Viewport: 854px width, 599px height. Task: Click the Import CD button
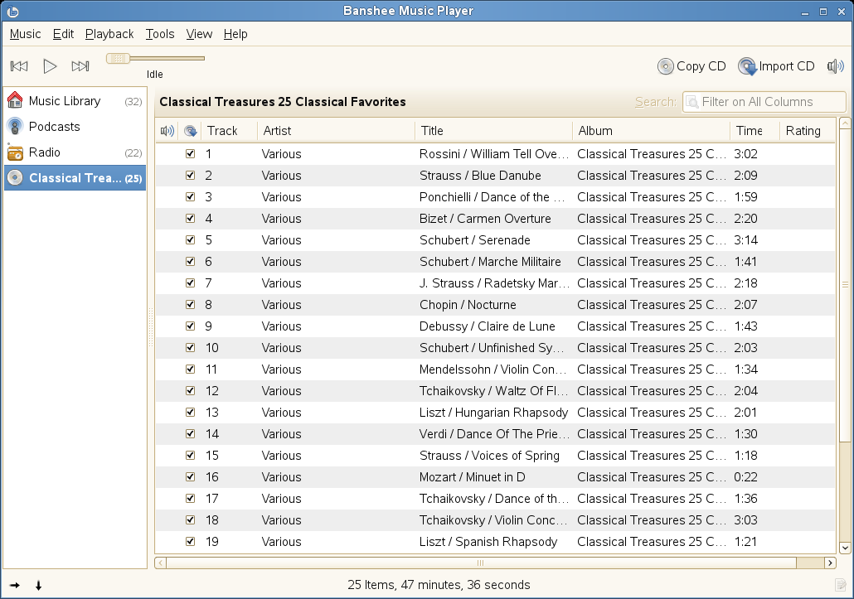coord(776,66)
